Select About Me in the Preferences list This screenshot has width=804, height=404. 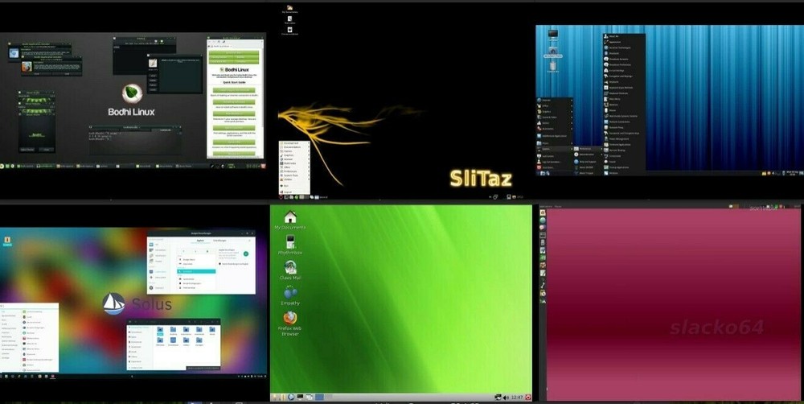click(x=624, y=36)
